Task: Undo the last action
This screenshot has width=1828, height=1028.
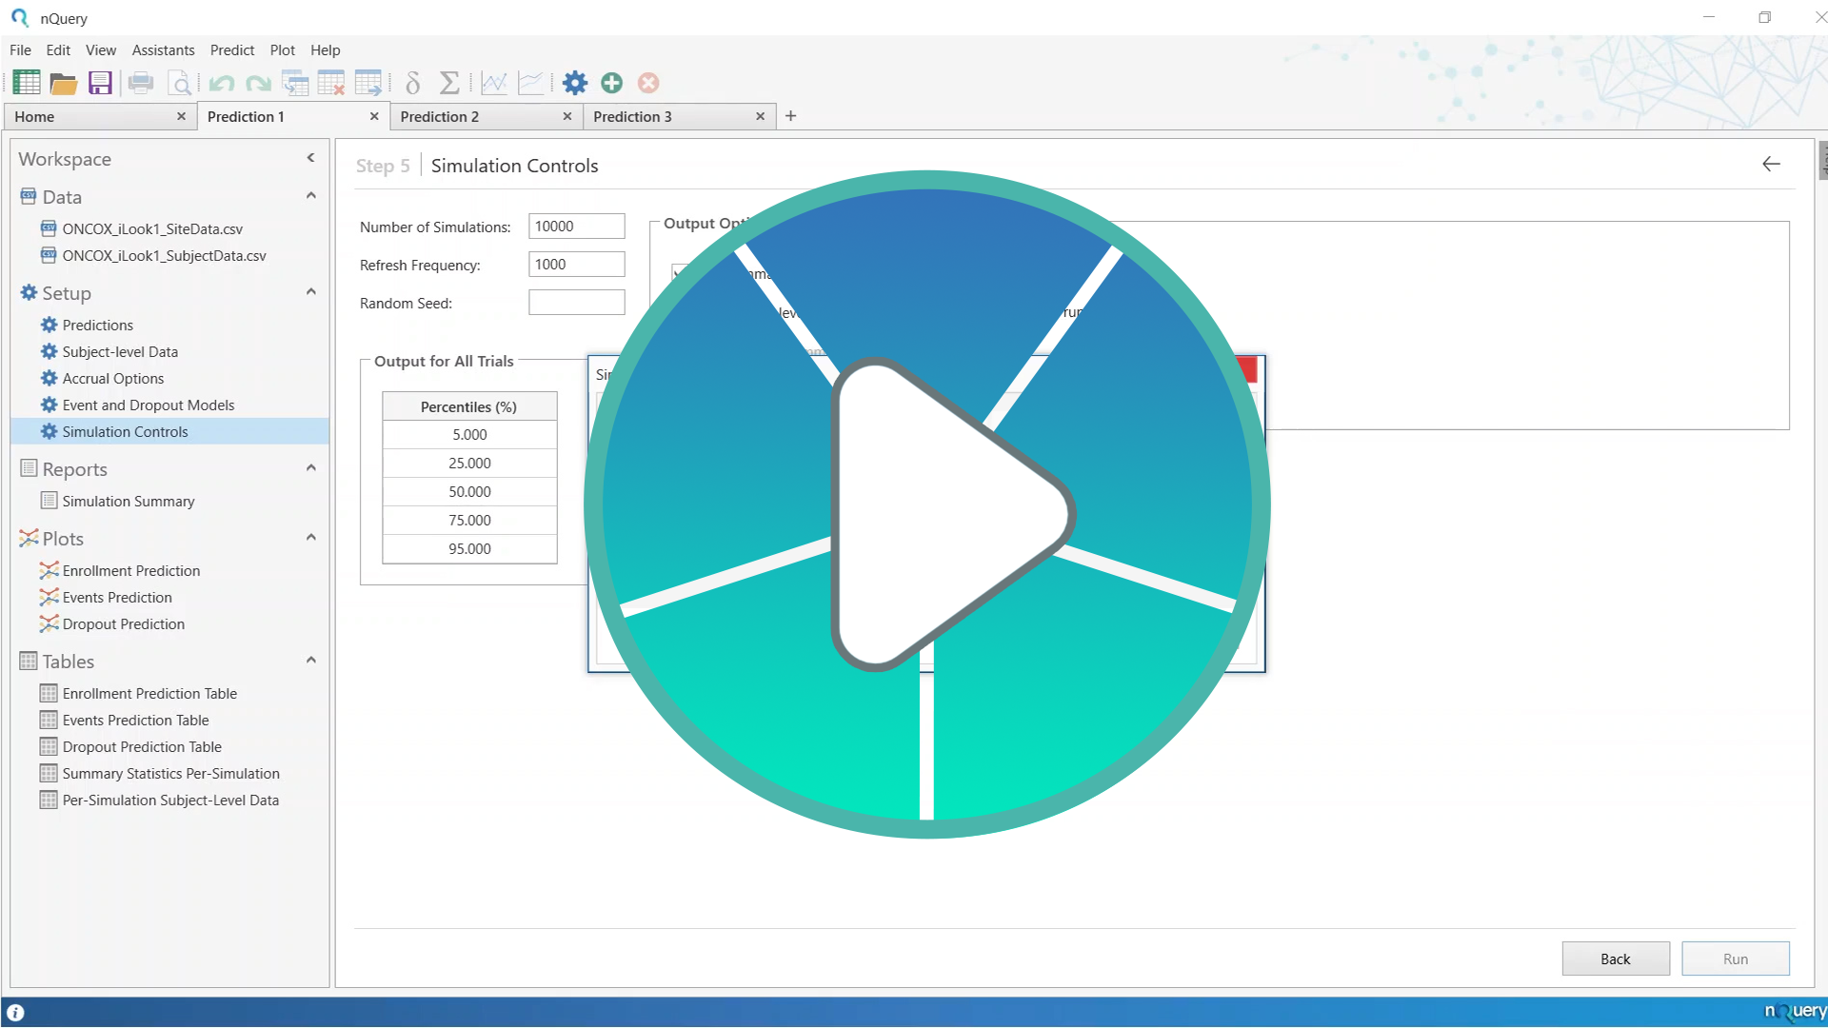Action: coord(221,83)
